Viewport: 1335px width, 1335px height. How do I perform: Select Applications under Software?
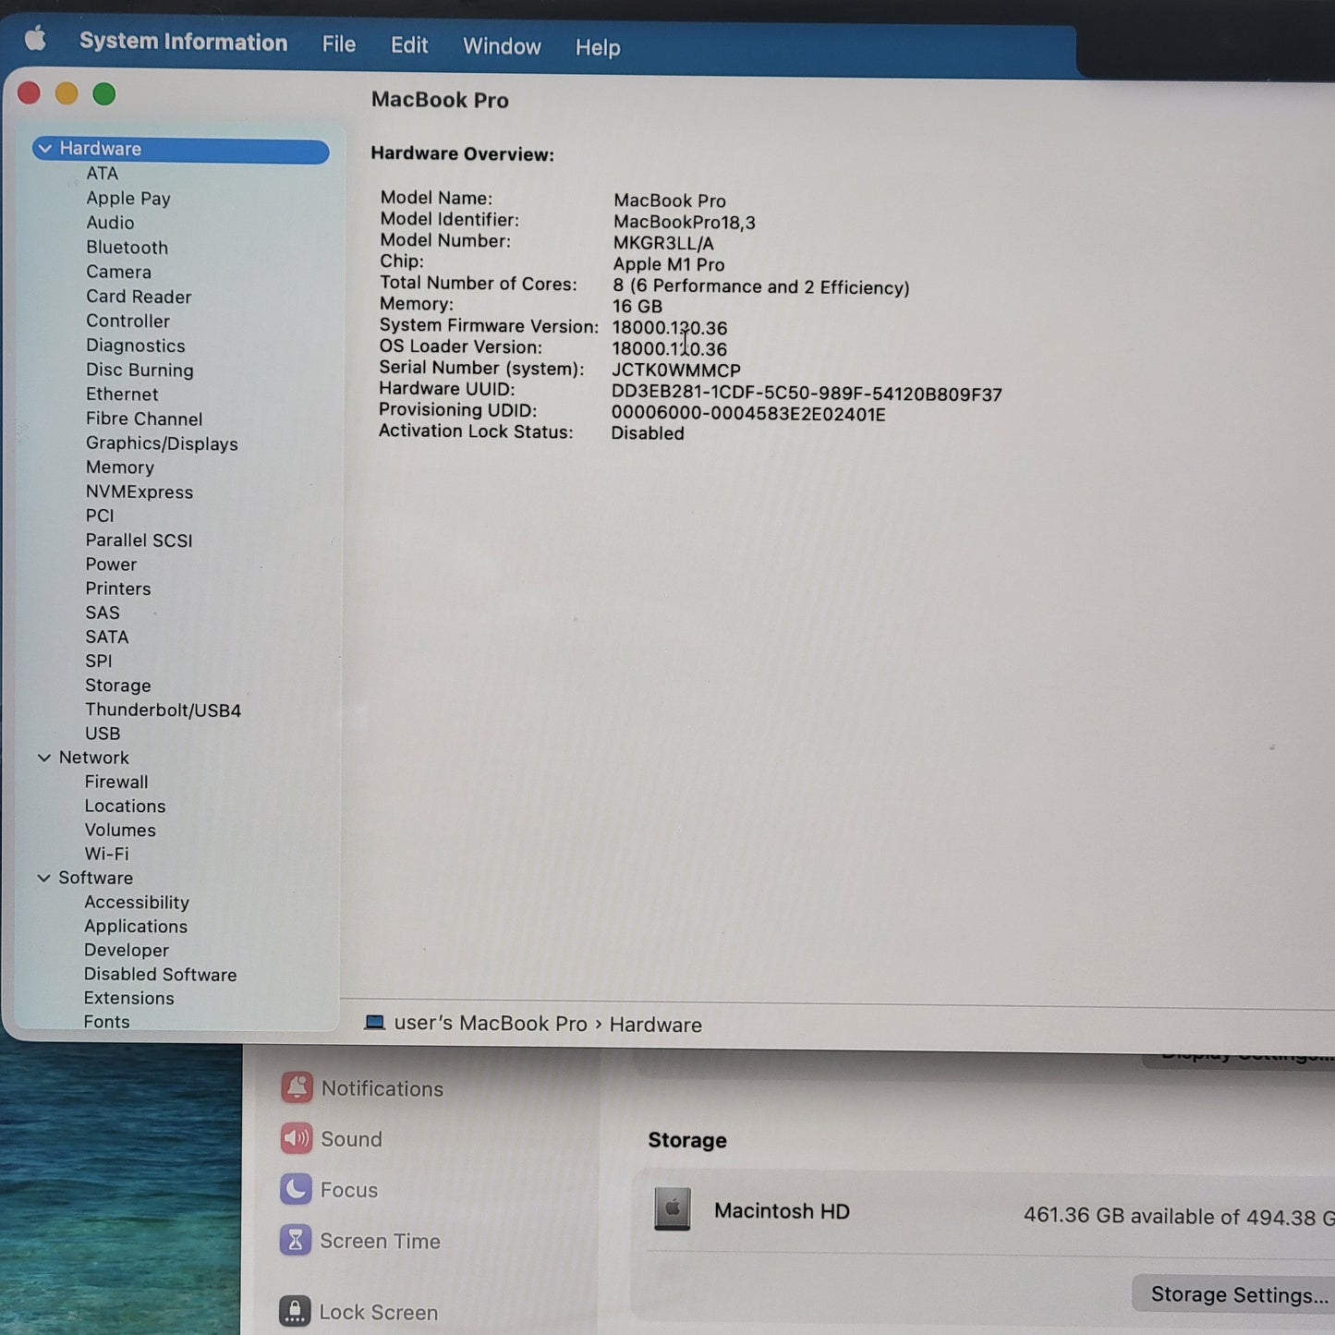point(136,926)
